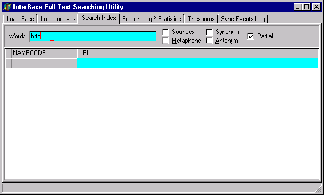Minimize the InterBase utility window
The width and height of the screenshot is (324, 195).
298,7
